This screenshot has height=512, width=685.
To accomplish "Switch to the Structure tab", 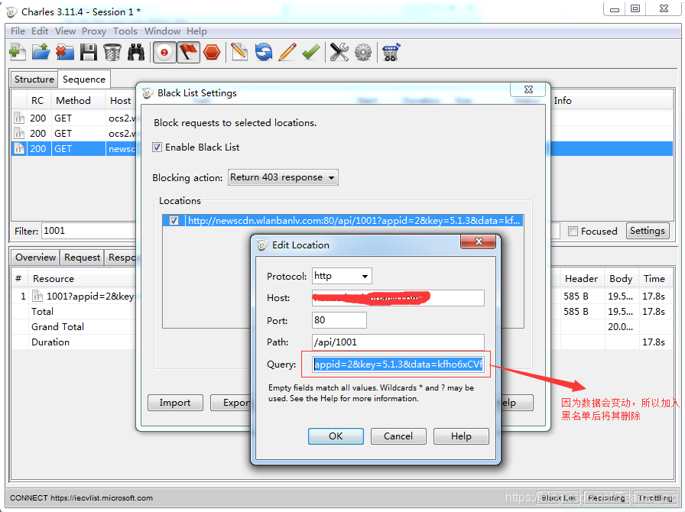I will click(34, 79).
